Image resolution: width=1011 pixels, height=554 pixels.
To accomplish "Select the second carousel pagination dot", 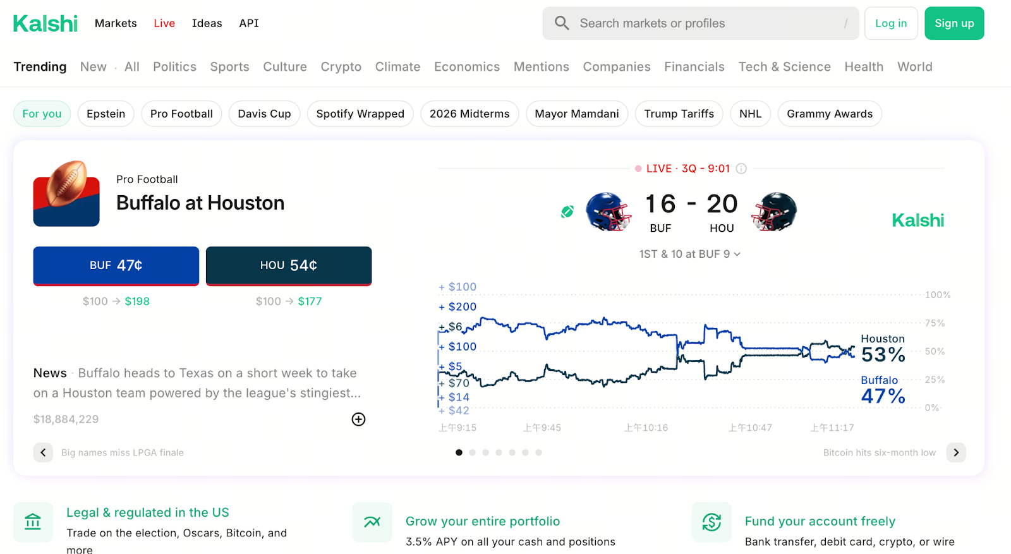I will pyautogui.click(x=472, y=452).
